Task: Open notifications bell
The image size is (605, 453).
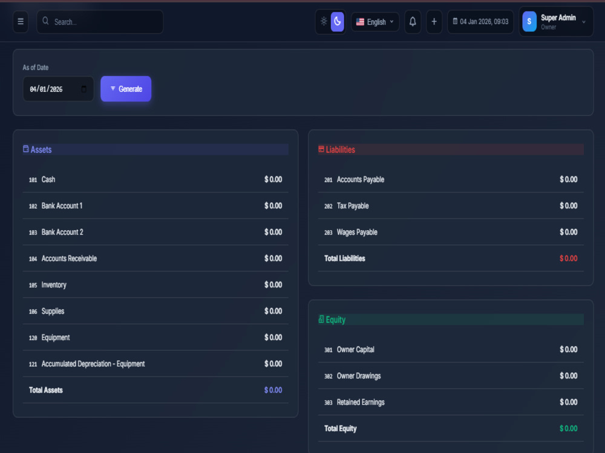Action: coord(413,22)
